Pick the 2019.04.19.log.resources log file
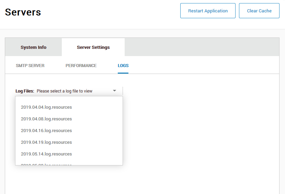The height and width of the screenshot is (194, 285). pyautogui.click(x=69, y=142)
